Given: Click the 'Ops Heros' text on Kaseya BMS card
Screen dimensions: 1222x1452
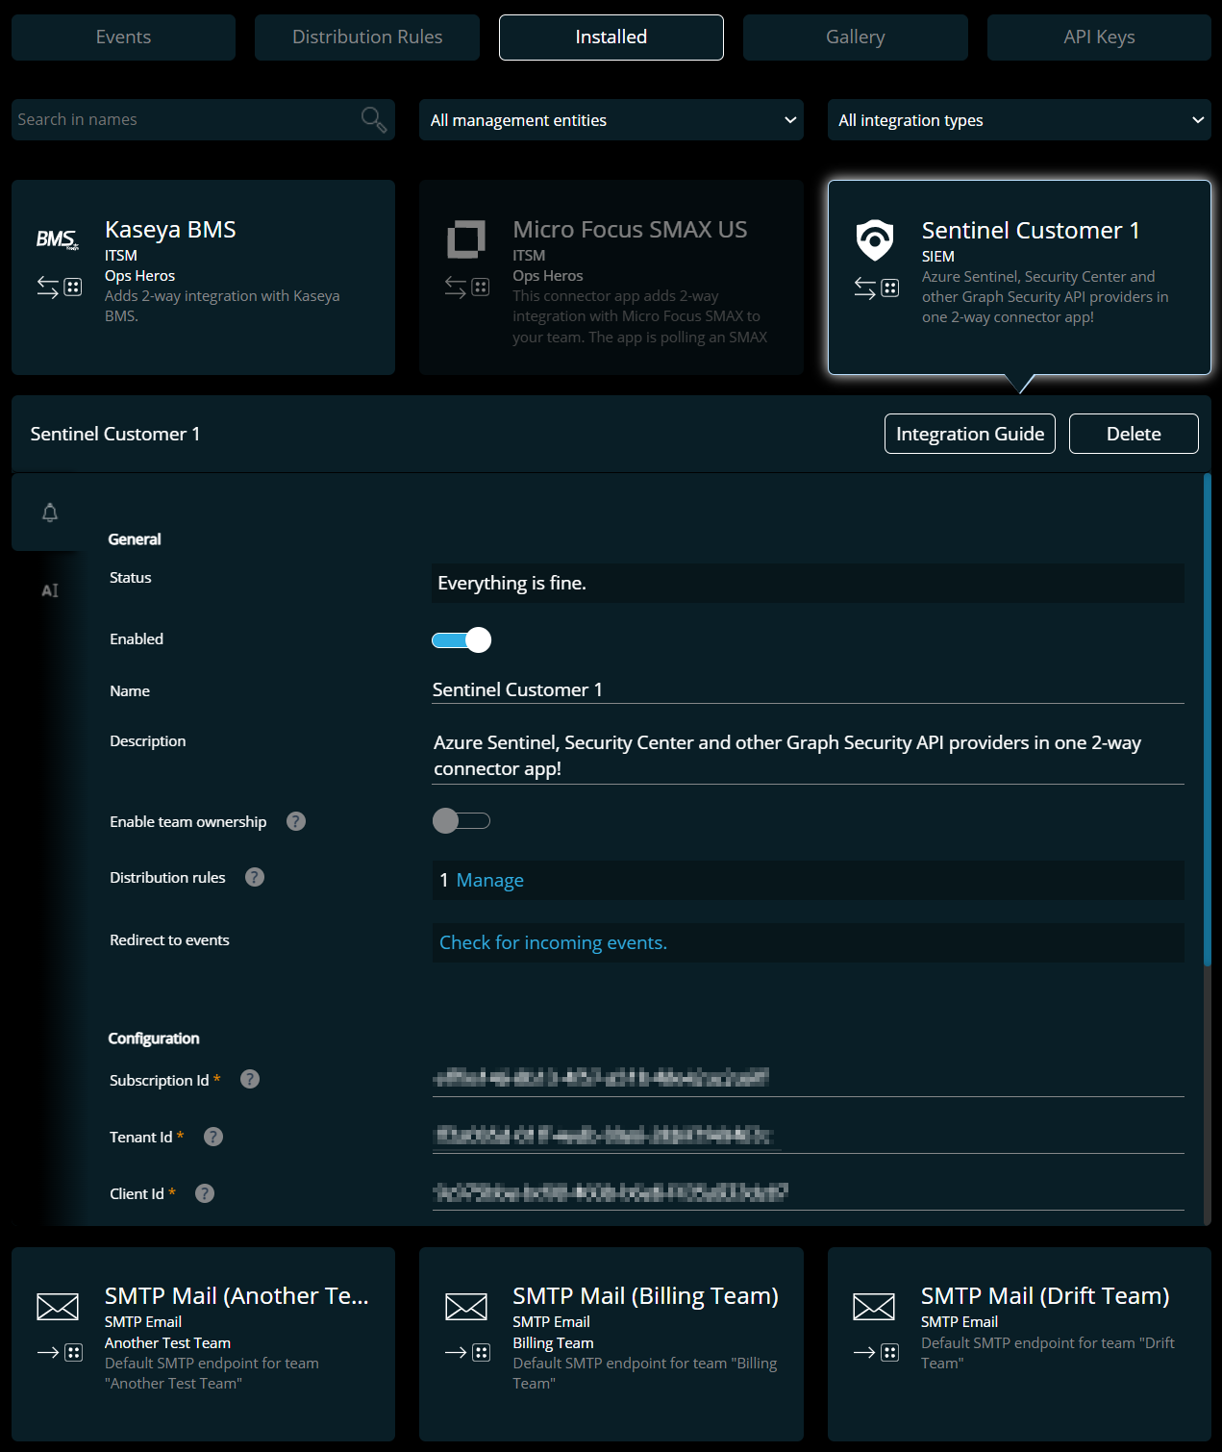Looking at the screenshot, I should pyautogui.click(x=140, y=276).
